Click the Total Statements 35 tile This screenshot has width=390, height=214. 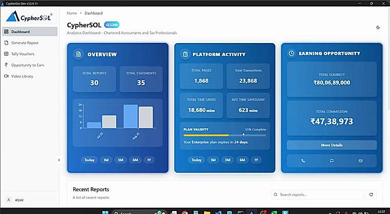(141, 79)
